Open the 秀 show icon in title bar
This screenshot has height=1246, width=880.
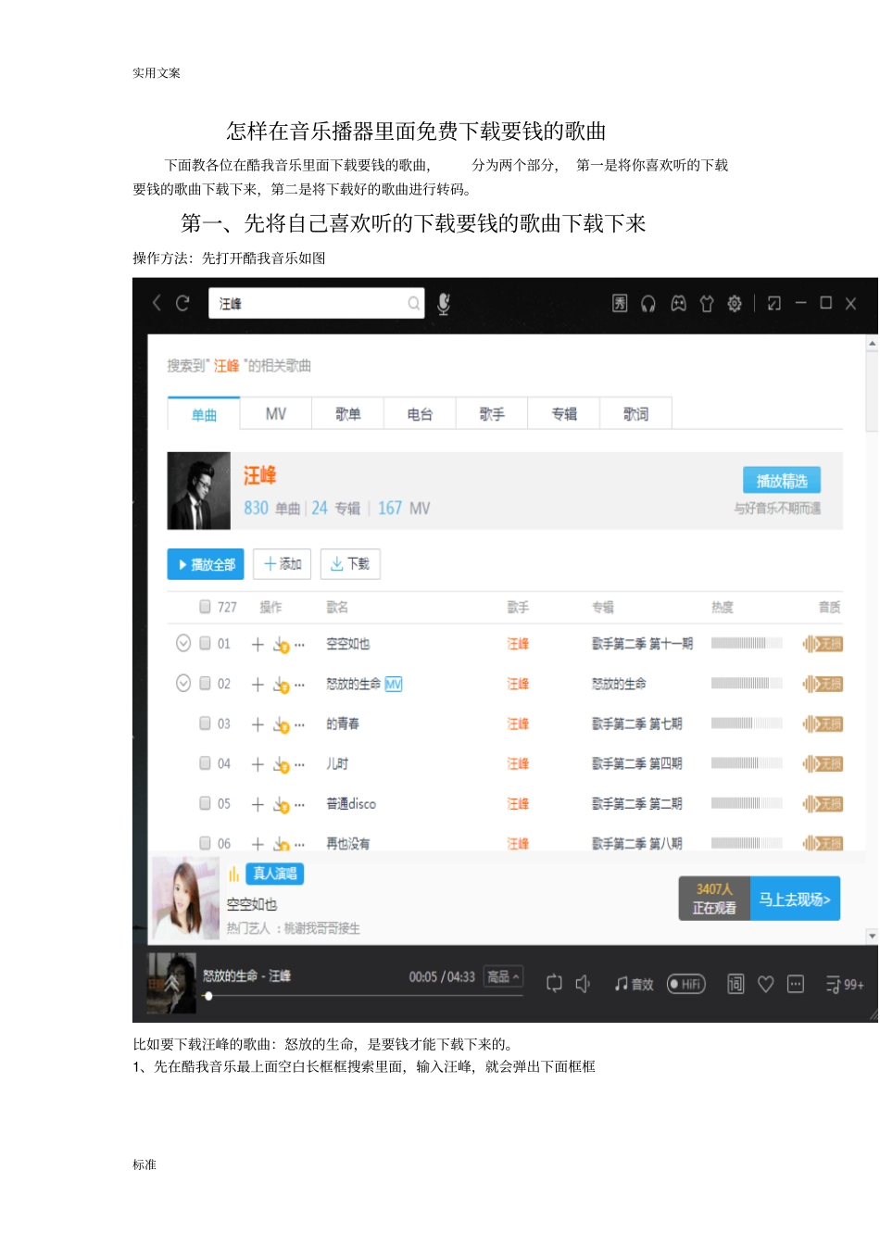620,303
